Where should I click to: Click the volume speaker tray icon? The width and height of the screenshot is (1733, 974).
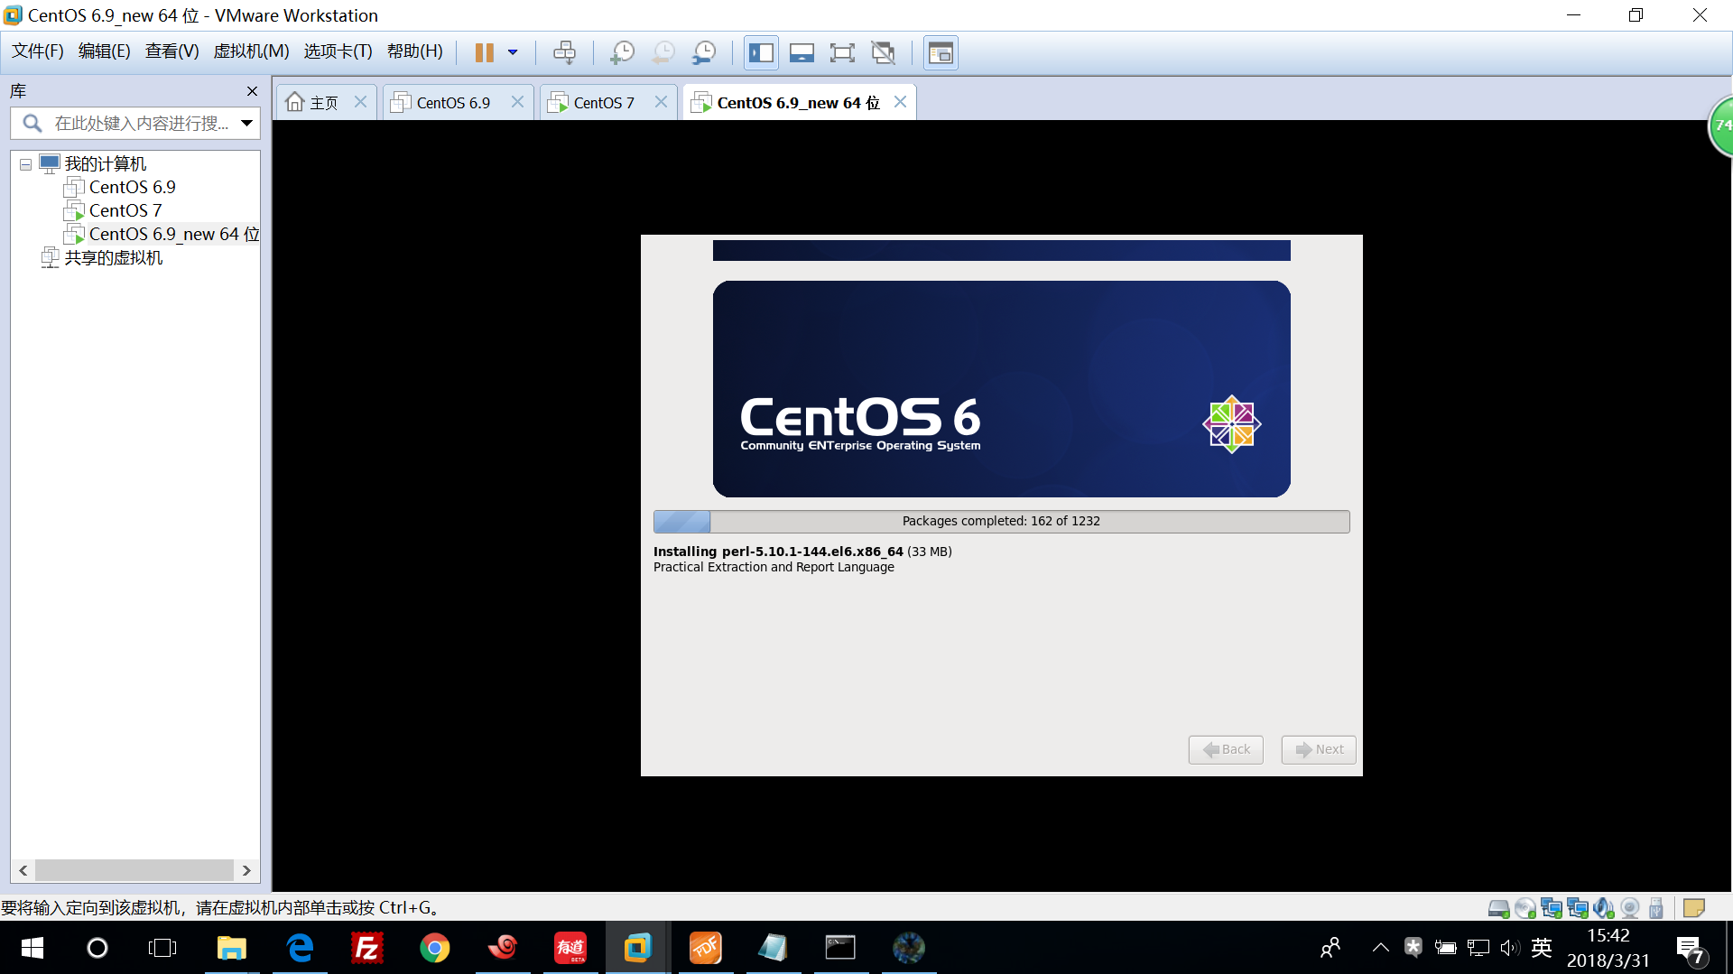1509,948
